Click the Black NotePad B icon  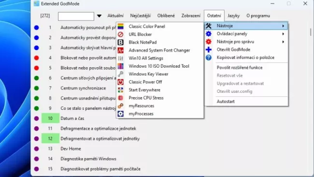pos(121,42)
